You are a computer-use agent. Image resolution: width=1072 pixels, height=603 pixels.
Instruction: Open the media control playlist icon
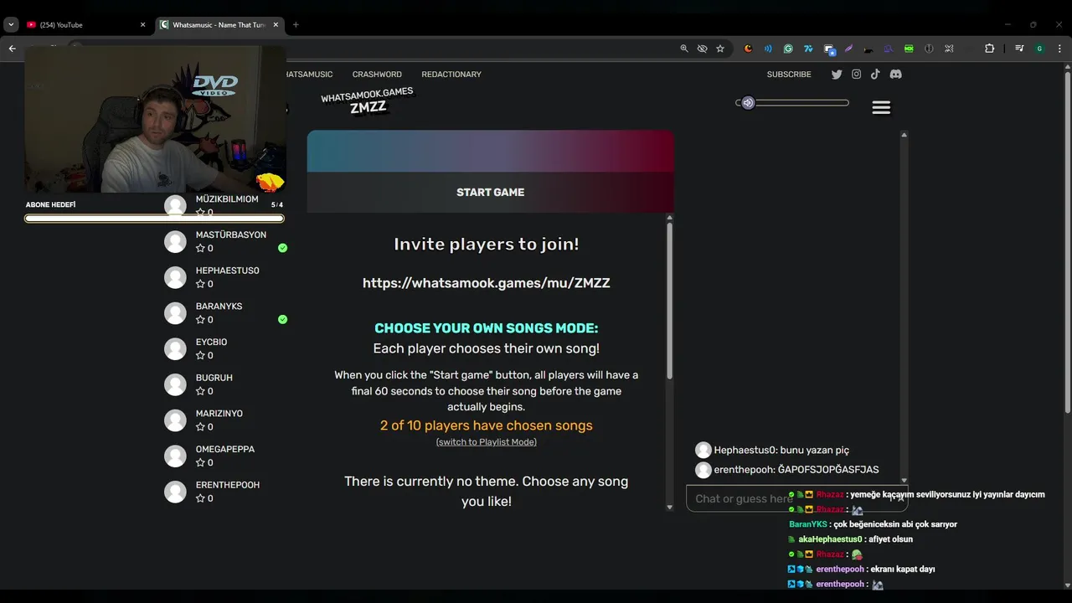(1019, 49)
